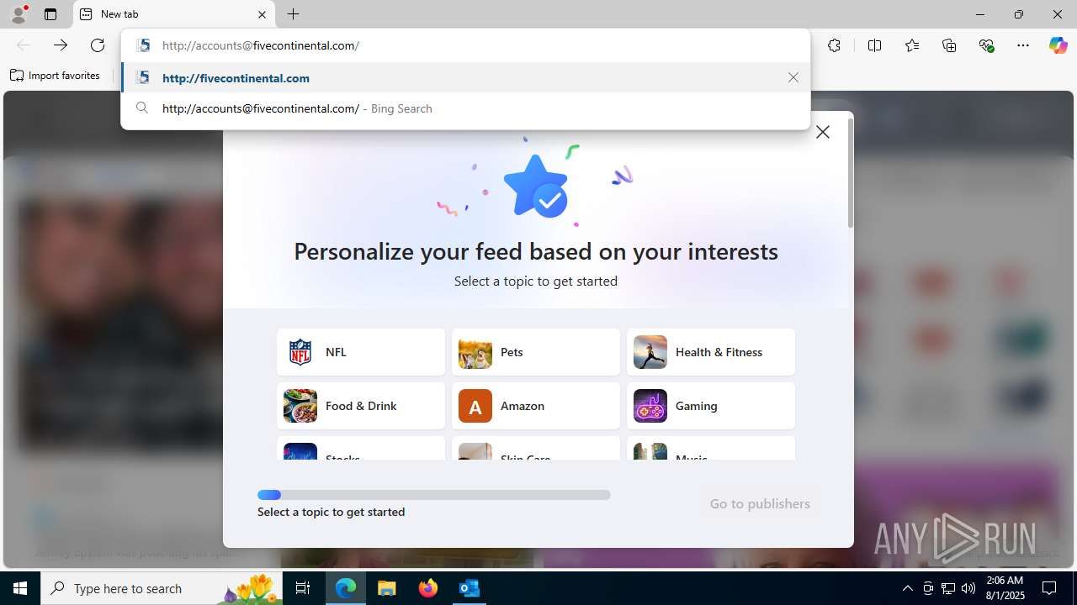This screenshot has height=605, width=1077.
Task: Open Settings and more menu
Action: (x=1023, y=45)
